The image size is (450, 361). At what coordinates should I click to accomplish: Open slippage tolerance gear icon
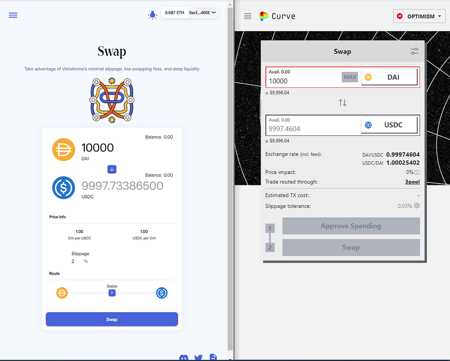pyautogui.click(x=417, y=206)
